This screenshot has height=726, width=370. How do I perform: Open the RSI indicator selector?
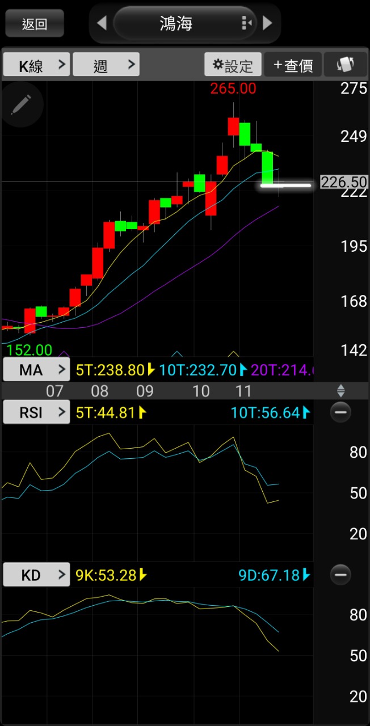point(36,412)
